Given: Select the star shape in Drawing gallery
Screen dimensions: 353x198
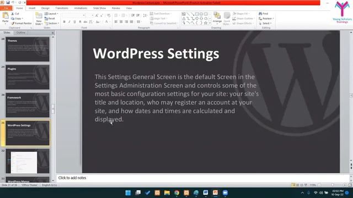Looking at the screenshot, I should click(206, 23).
